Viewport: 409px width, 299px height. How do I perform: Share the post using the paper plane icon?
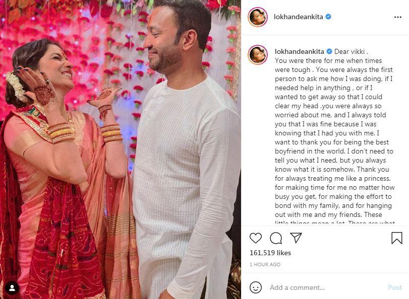tap(296, 238)
